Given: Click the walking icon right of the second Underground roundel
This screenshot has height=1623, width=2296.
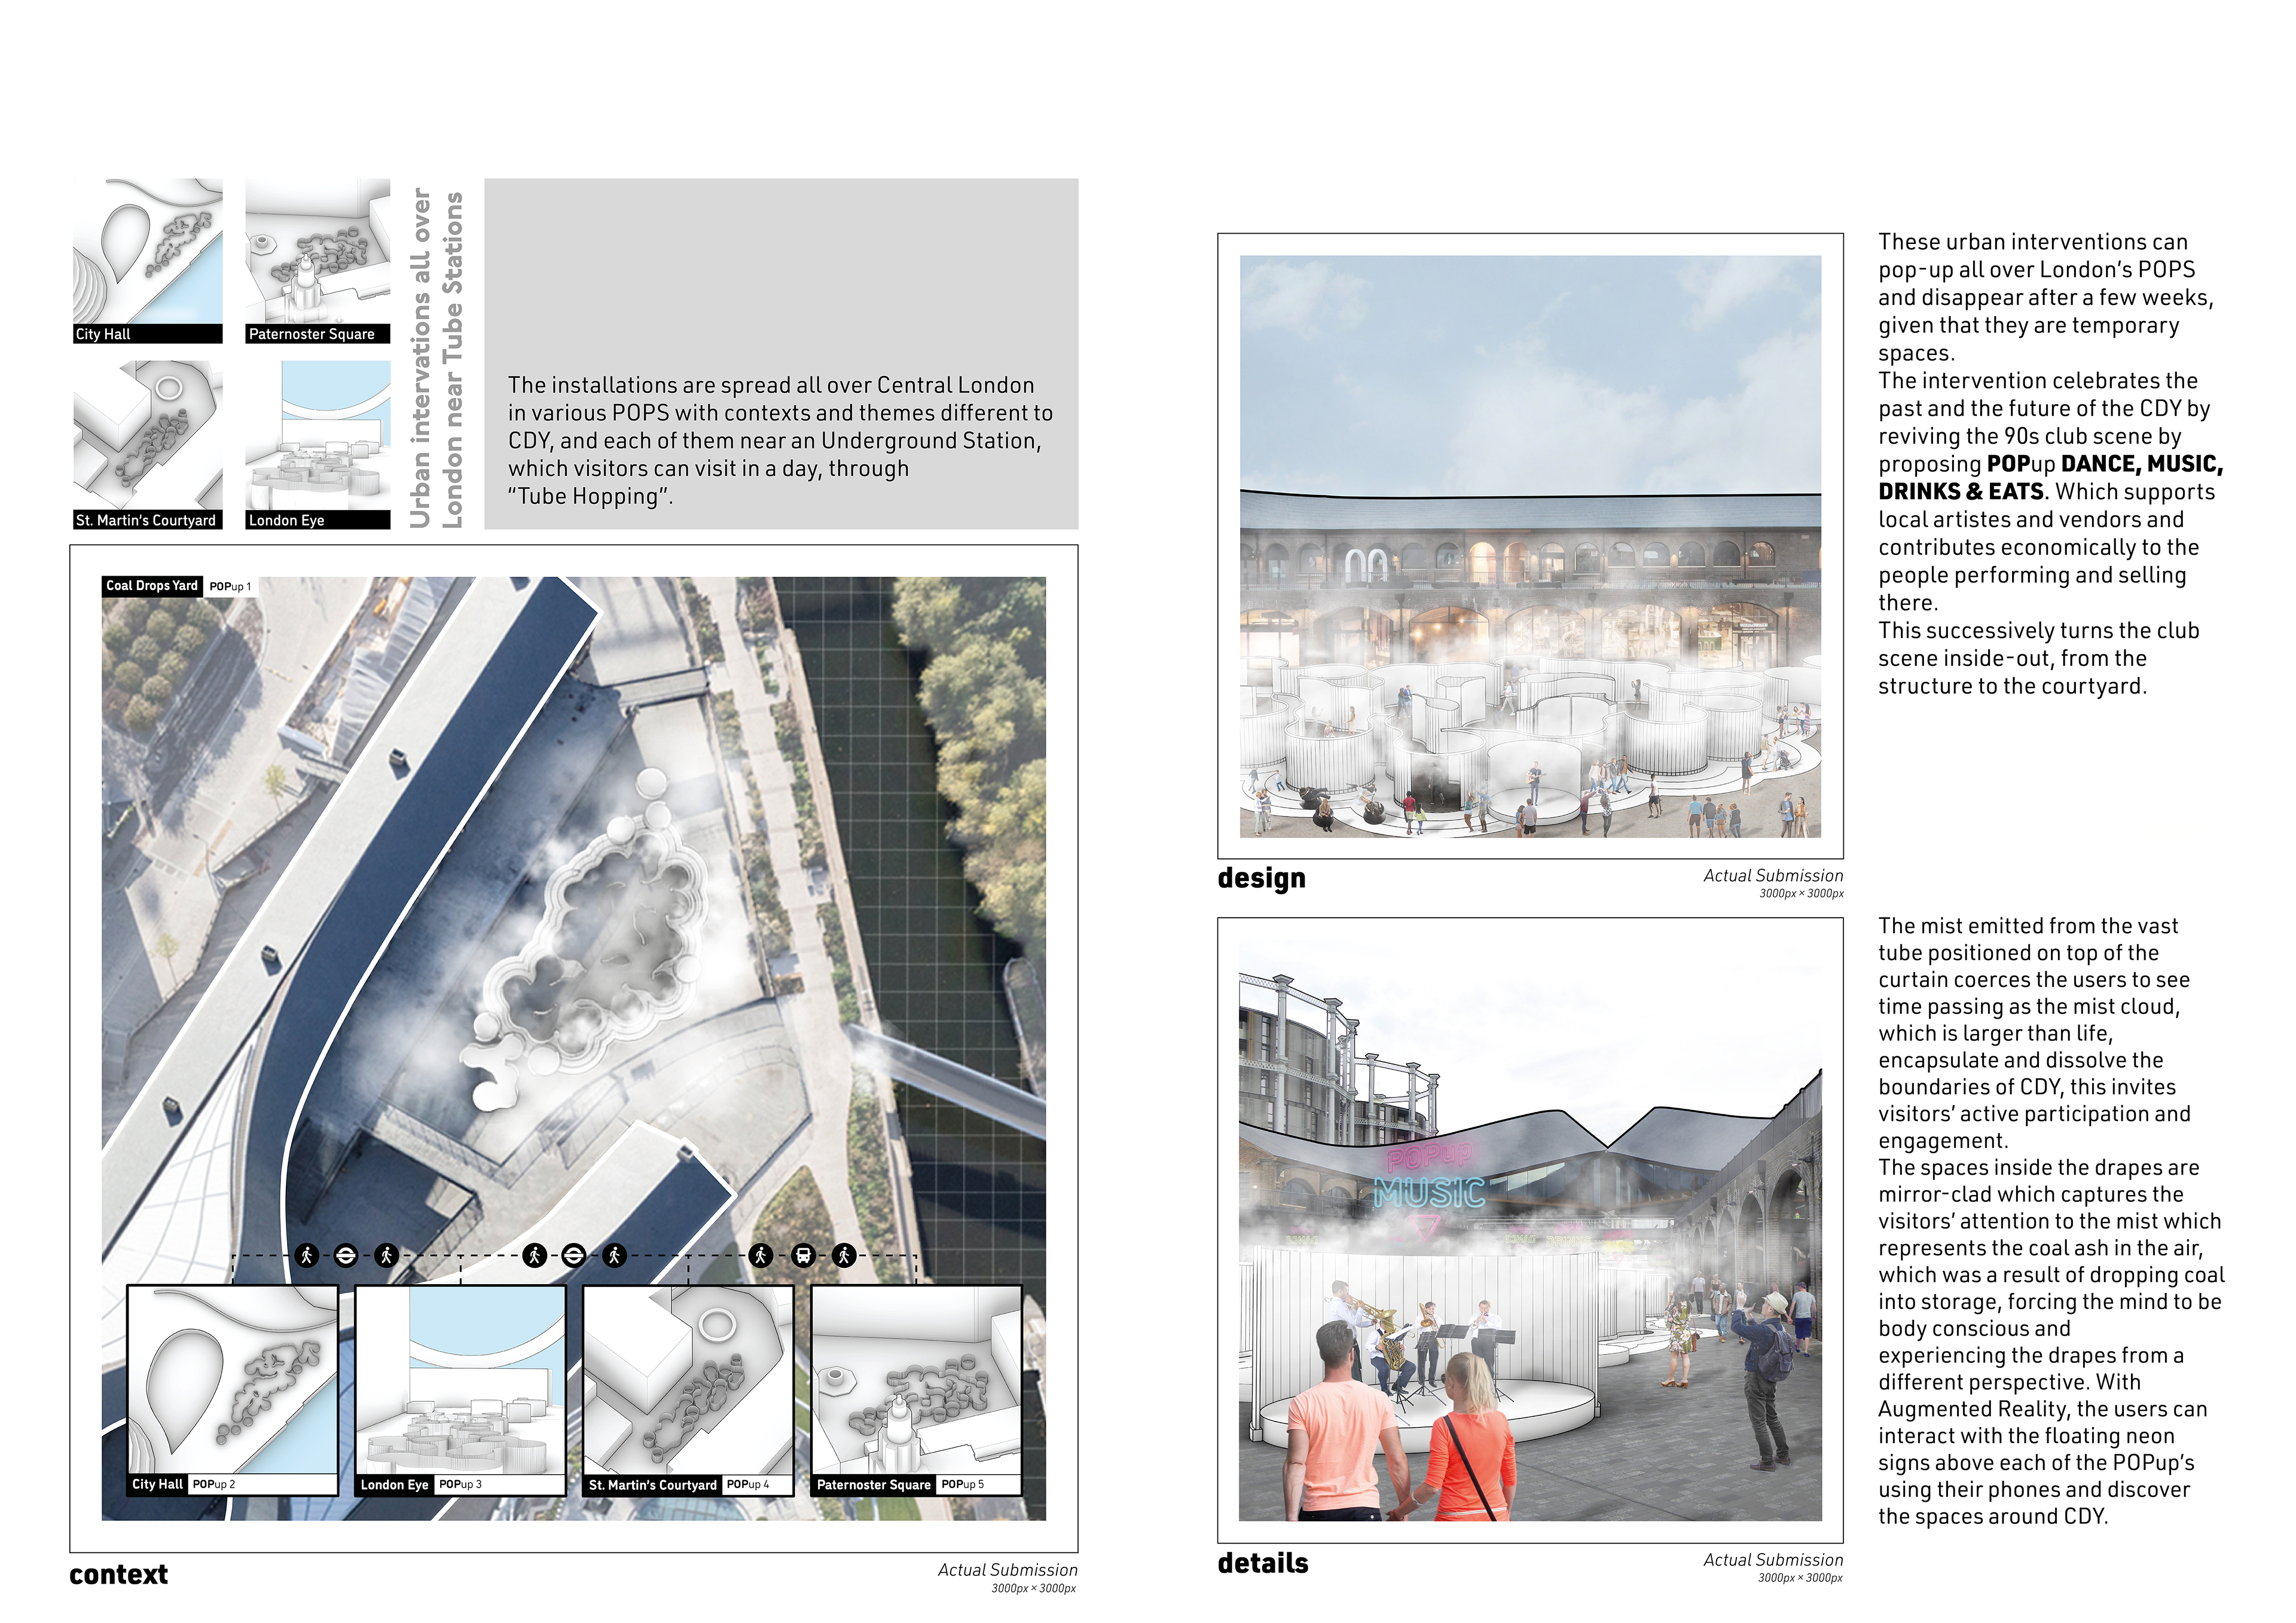Looking at the screenshot, I should tap(615, 1255).
